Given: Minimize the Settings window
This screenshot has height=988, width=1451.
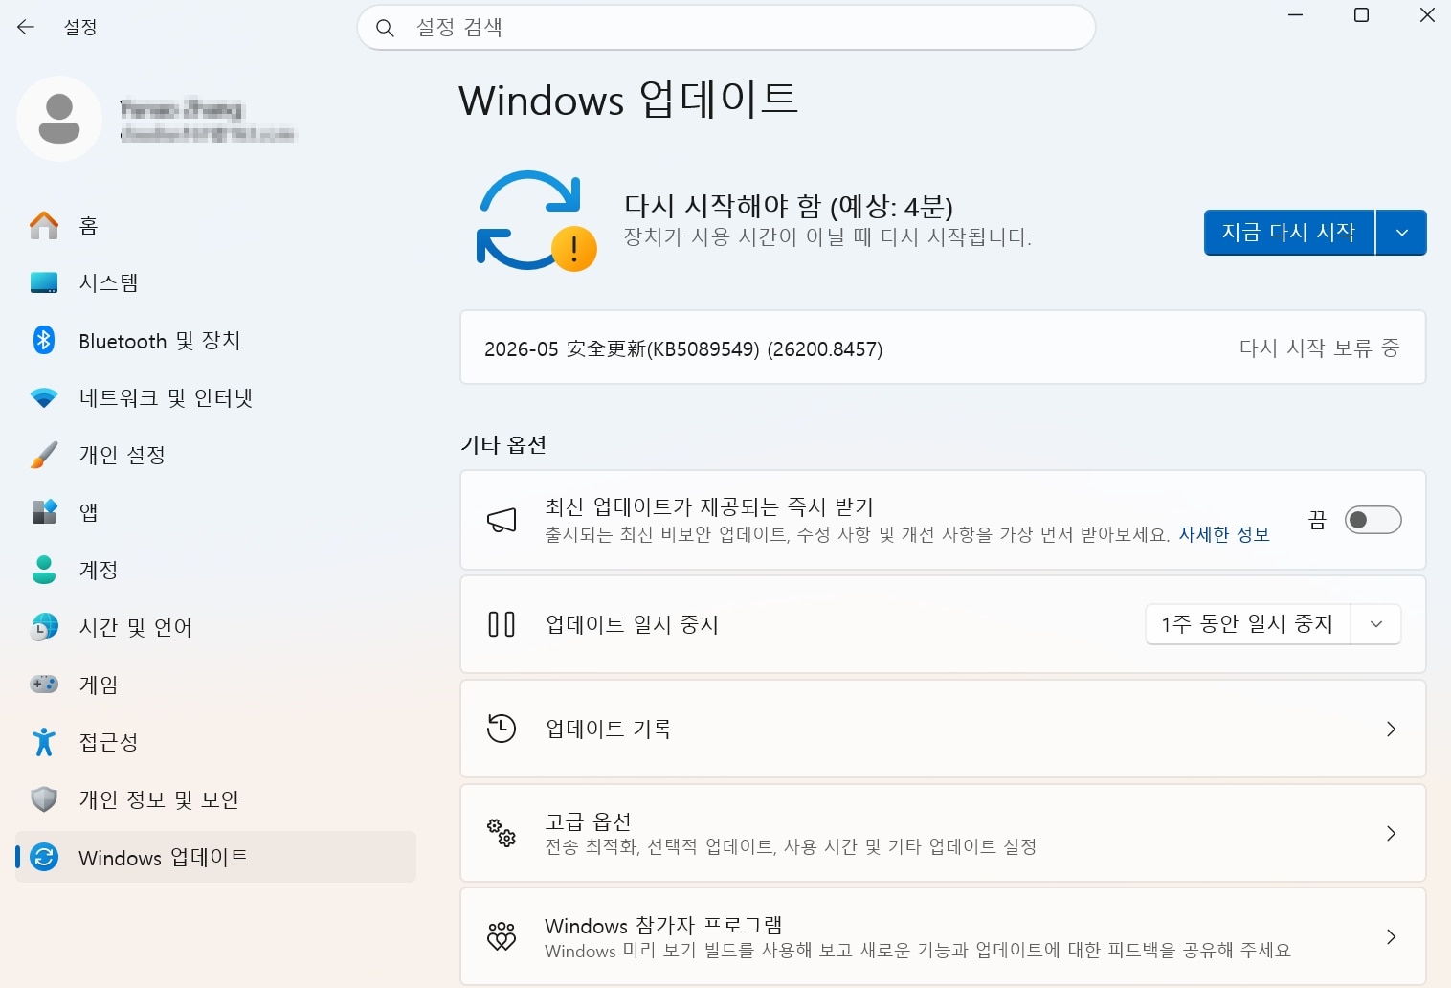Looking at the screenshot, I should (x=1295, y=15).
